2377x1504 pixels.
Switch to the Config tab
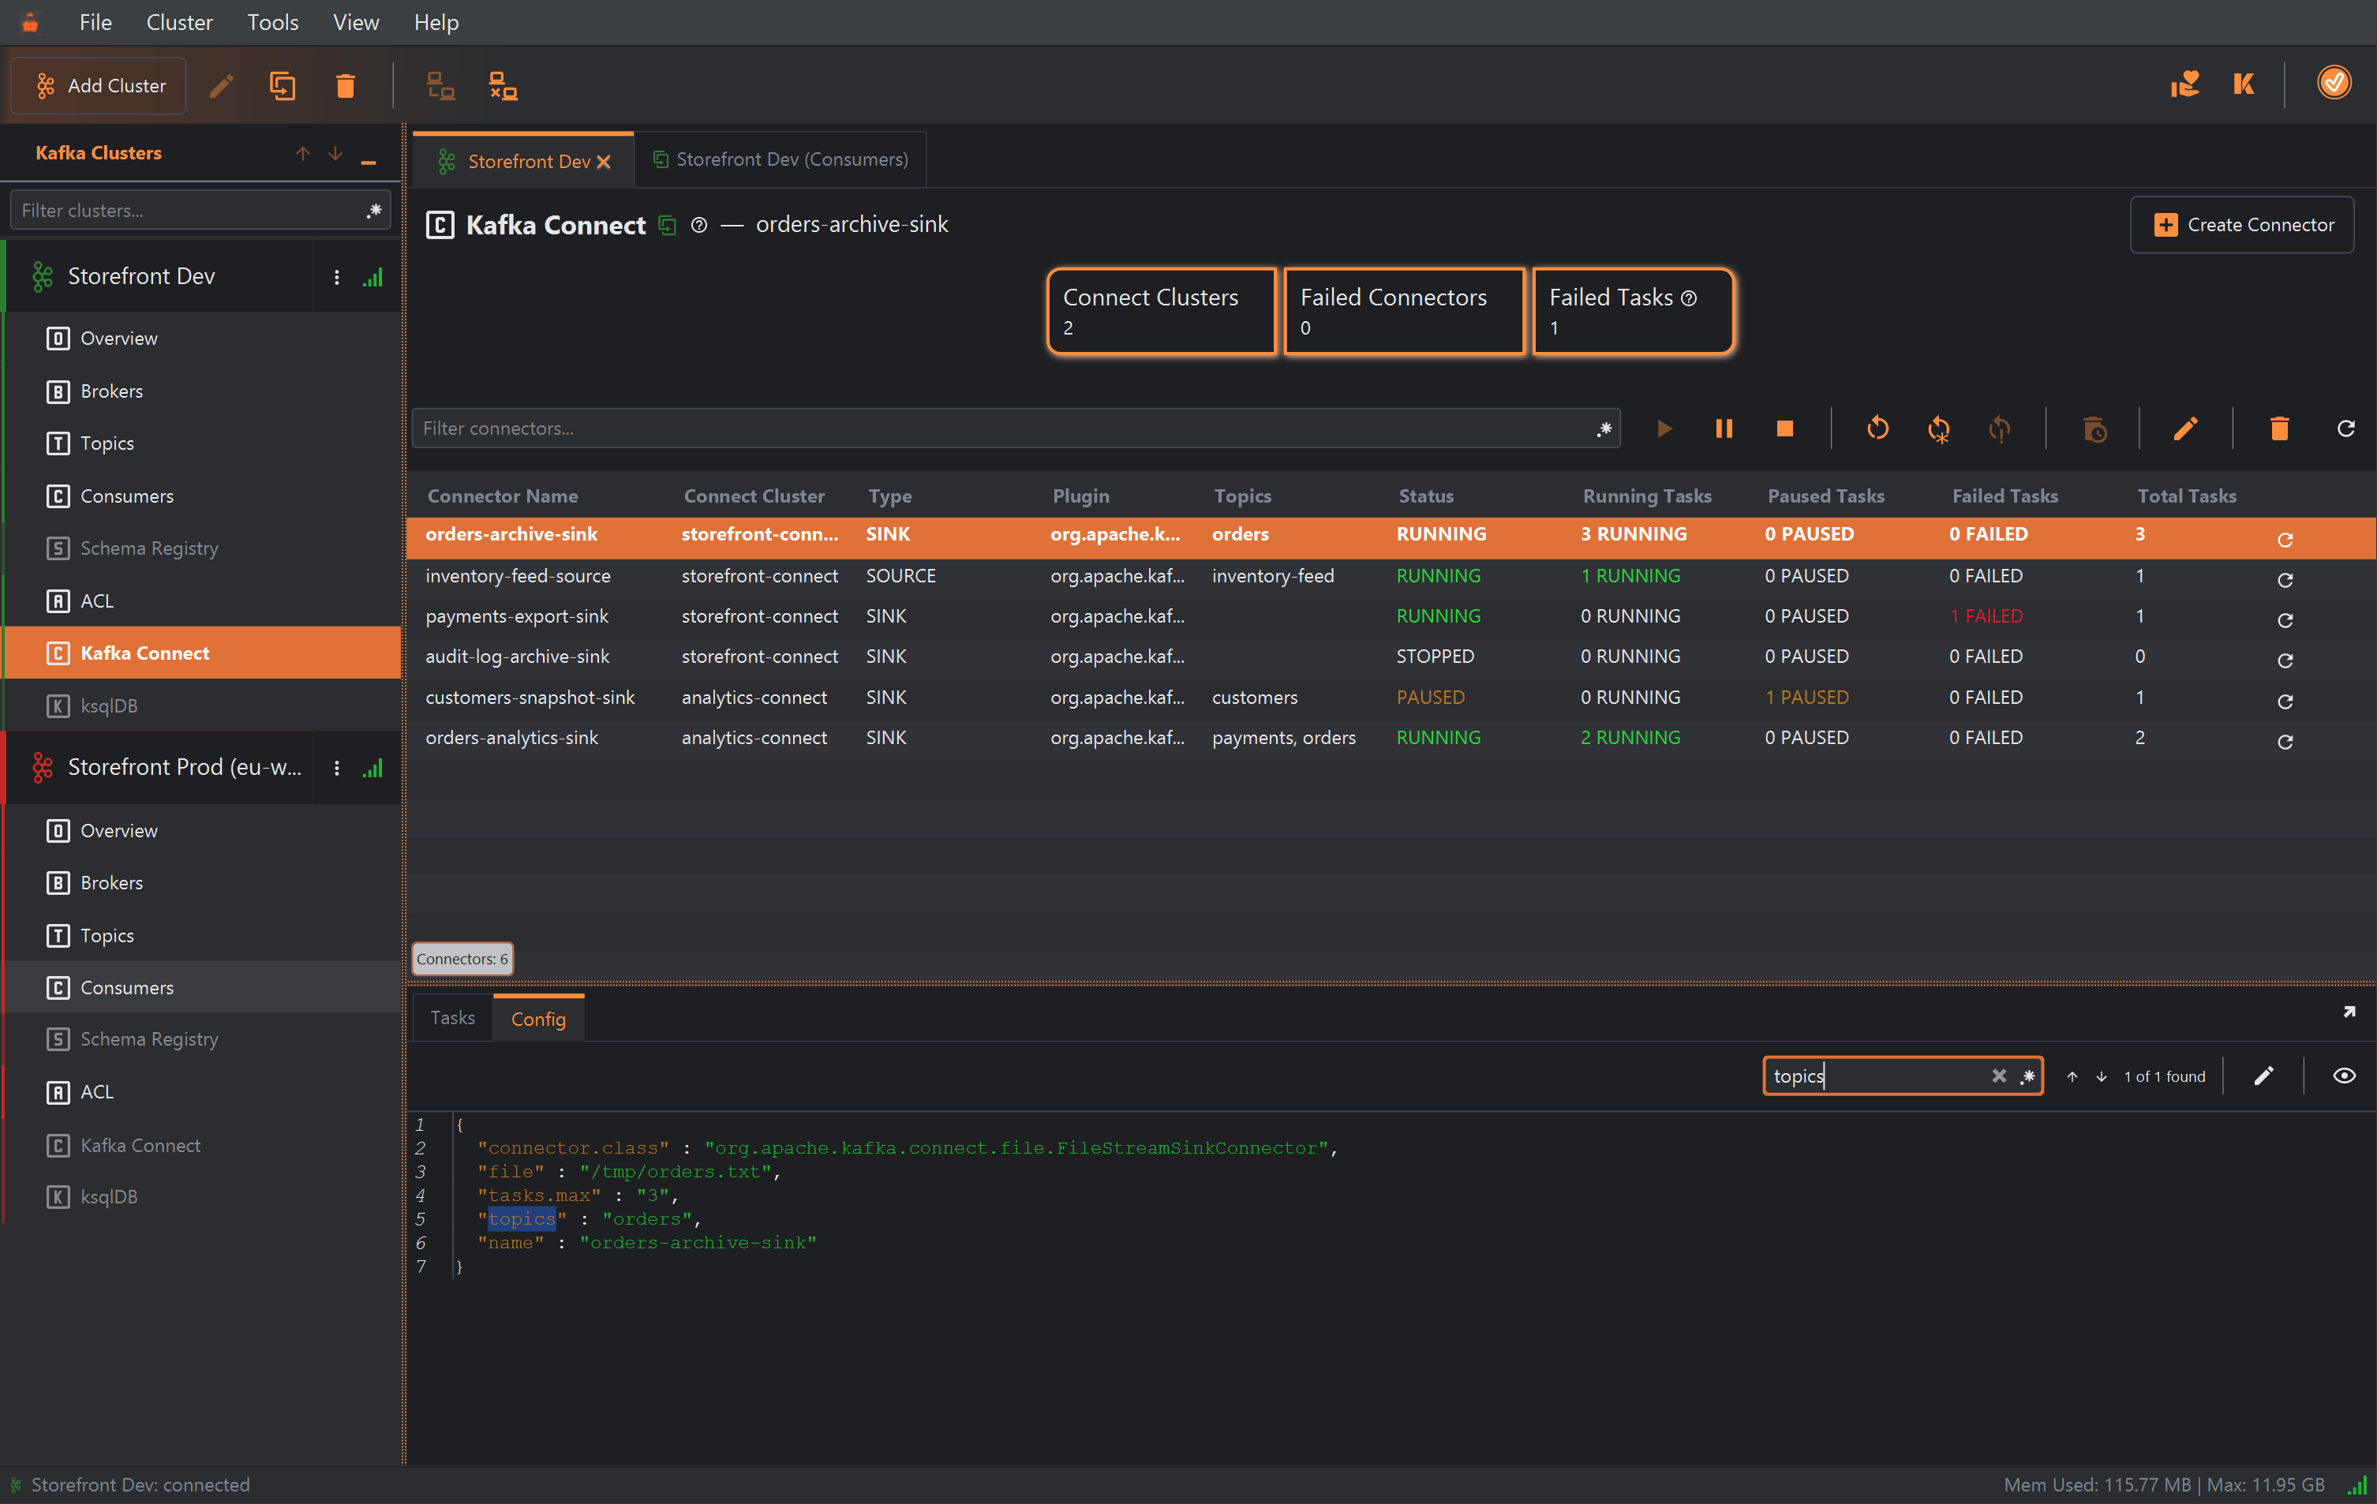538,1019
